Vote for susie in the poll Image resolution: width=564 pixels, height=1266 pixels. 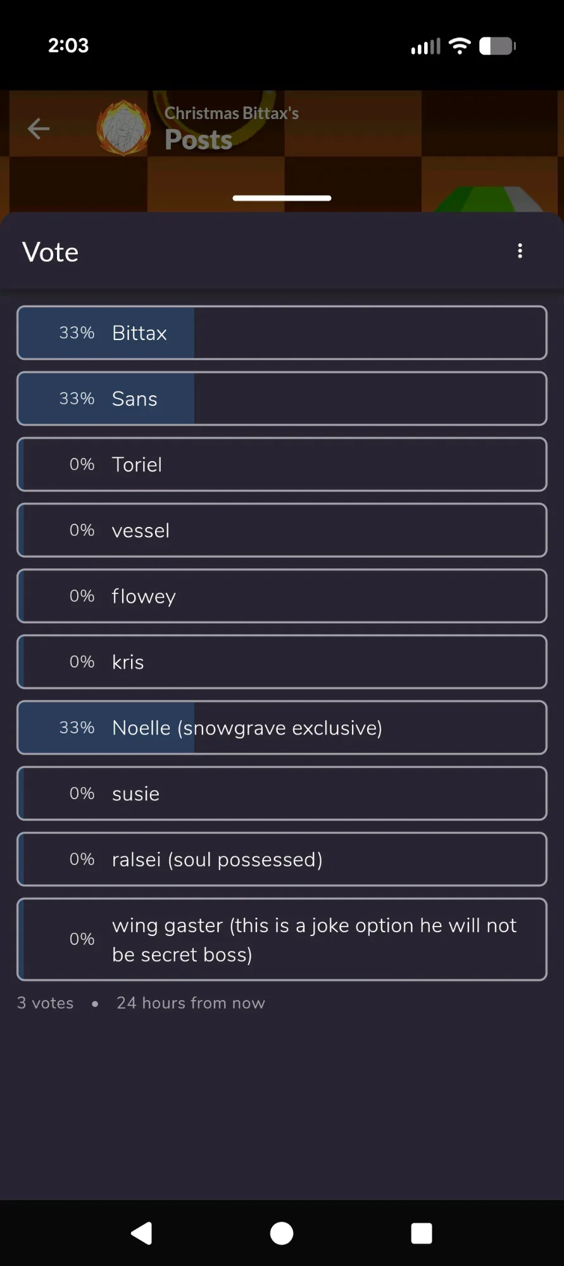coord(282,794)
